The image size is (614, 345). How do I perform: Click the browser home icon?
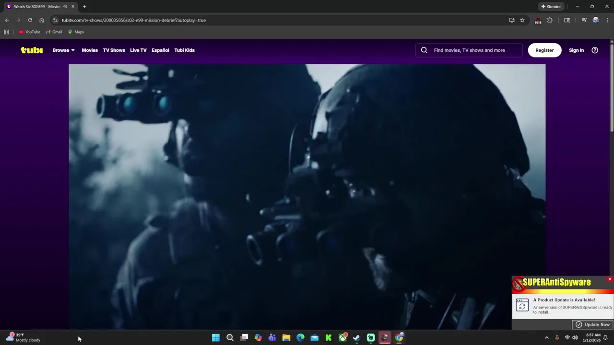(41, 20)
